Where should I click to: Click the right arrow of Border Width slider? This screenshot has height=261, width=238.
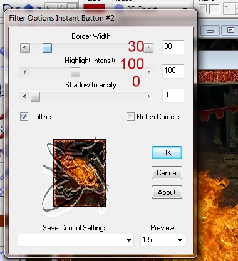coord(148,48)
